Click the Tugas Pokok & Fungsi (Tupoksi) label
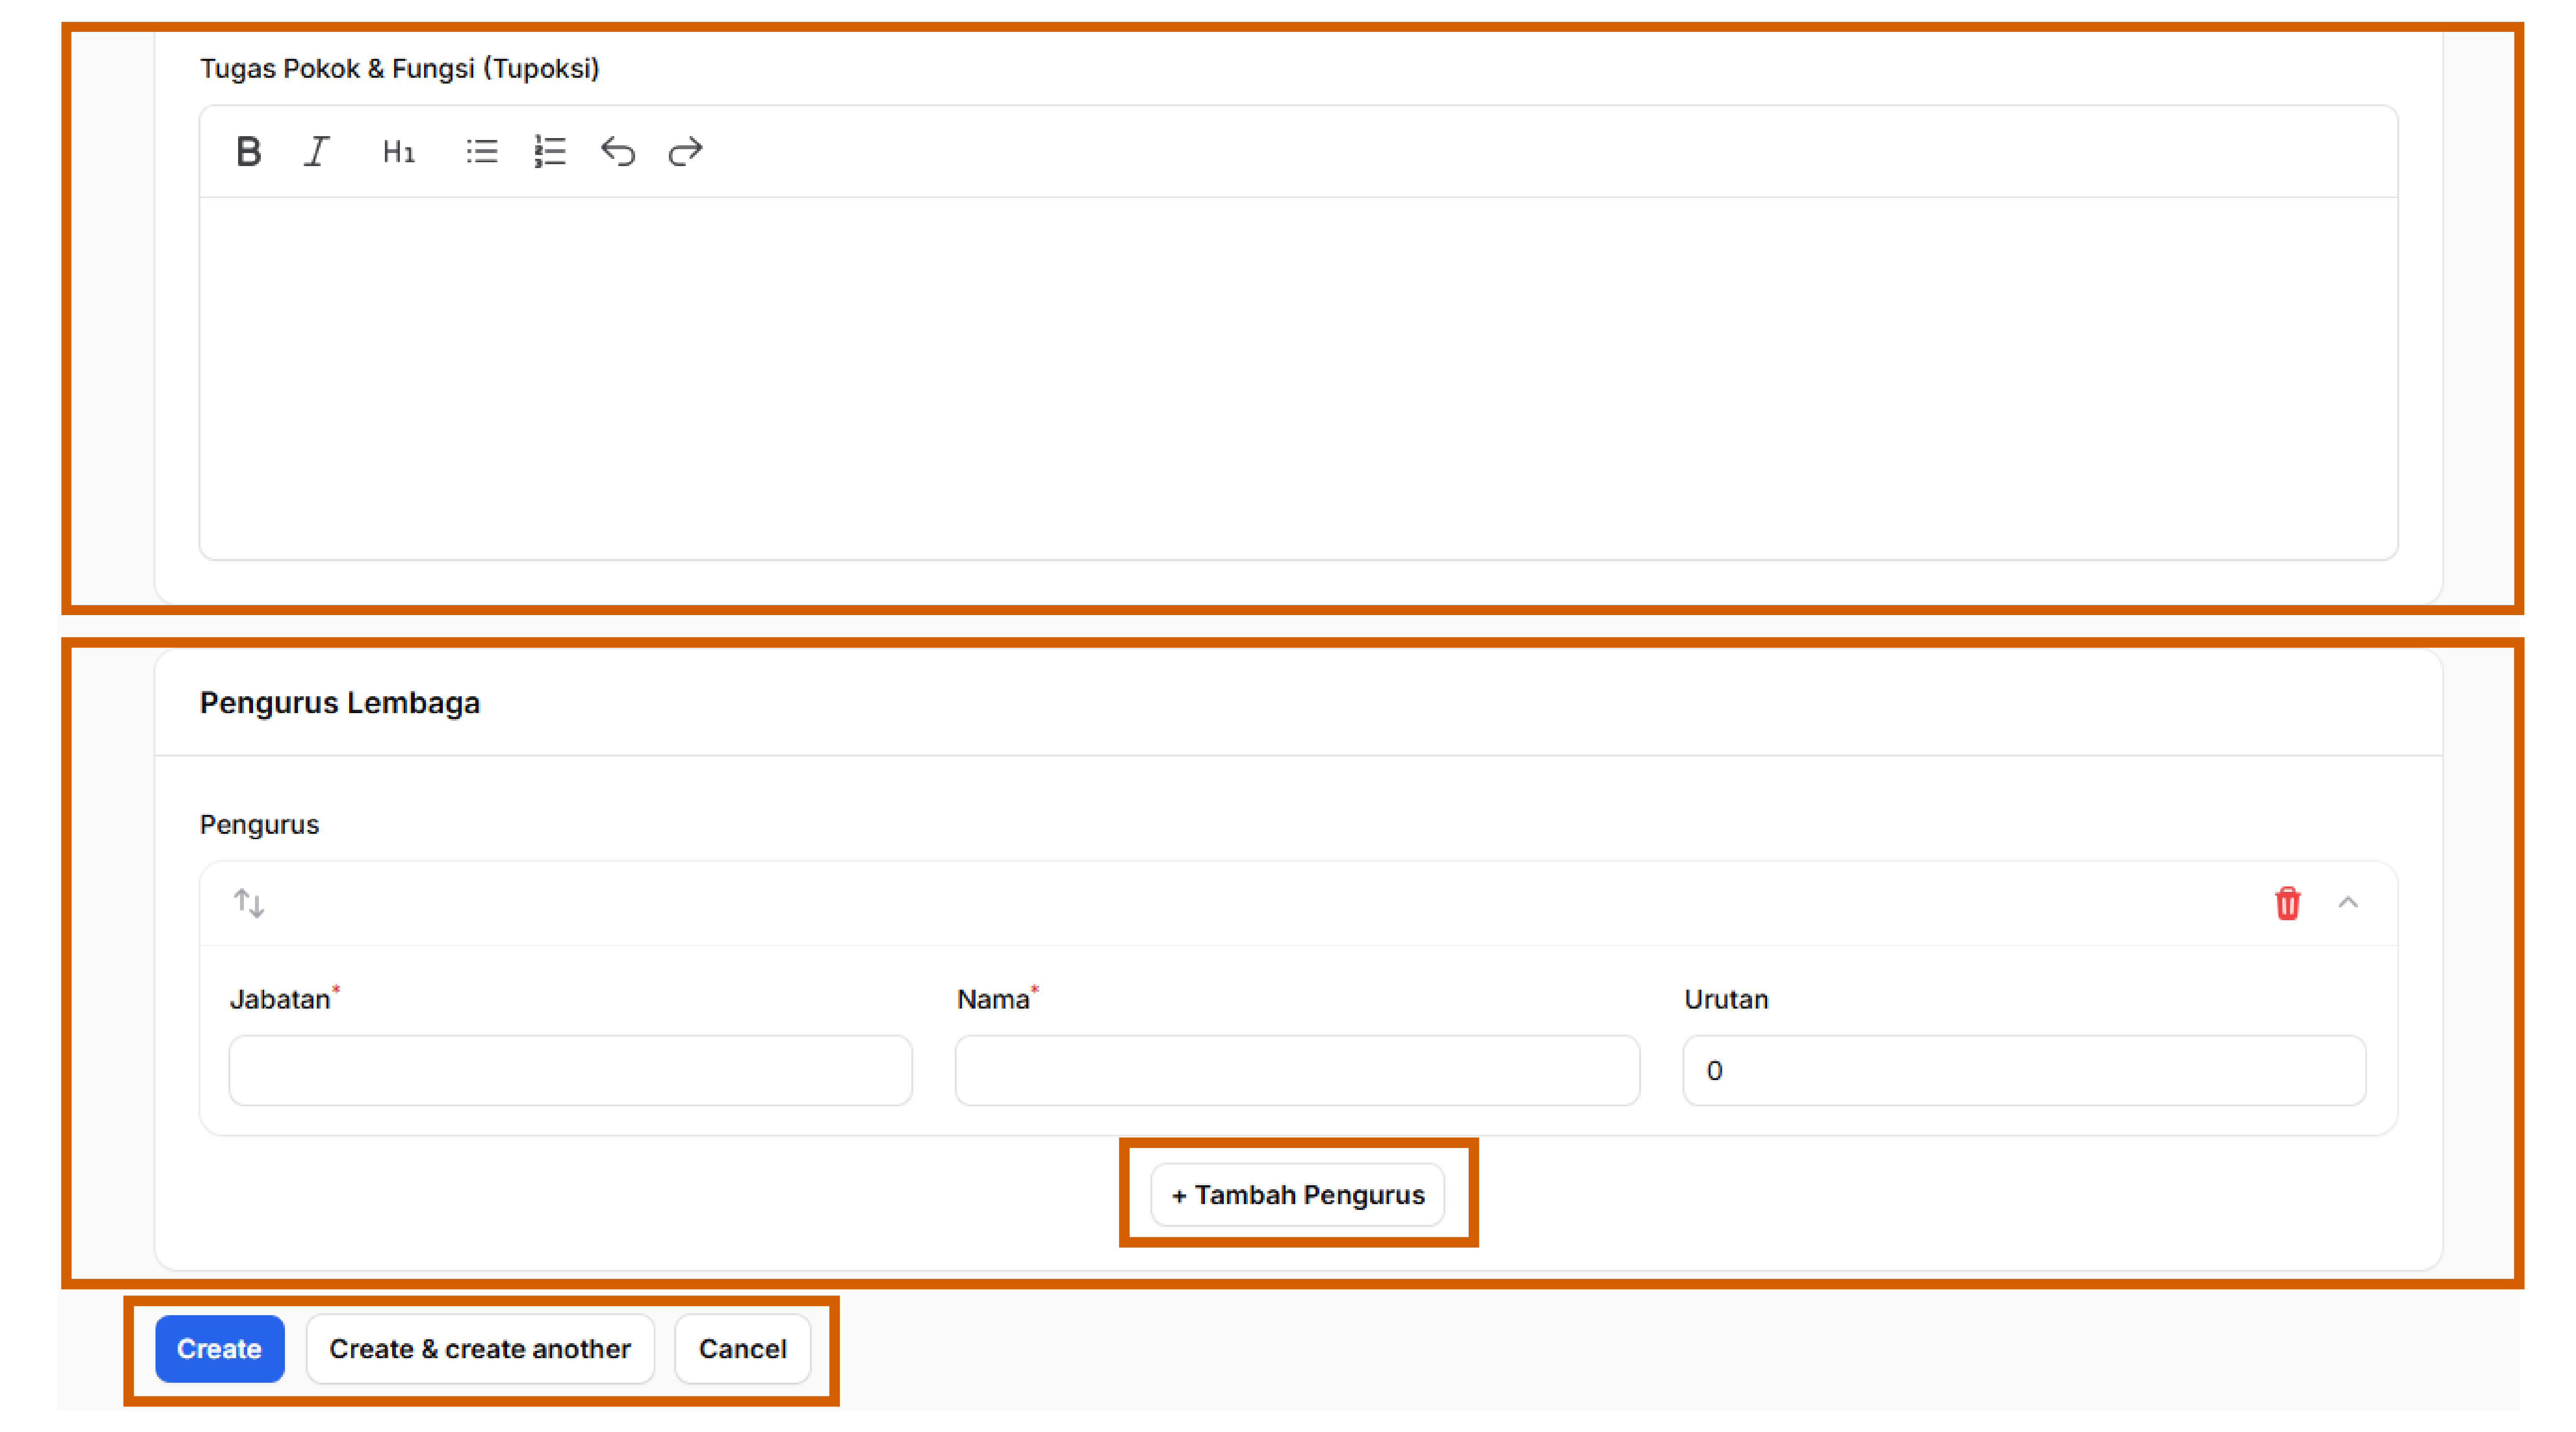This screenshot has width=2576, height=1432. 399,68
